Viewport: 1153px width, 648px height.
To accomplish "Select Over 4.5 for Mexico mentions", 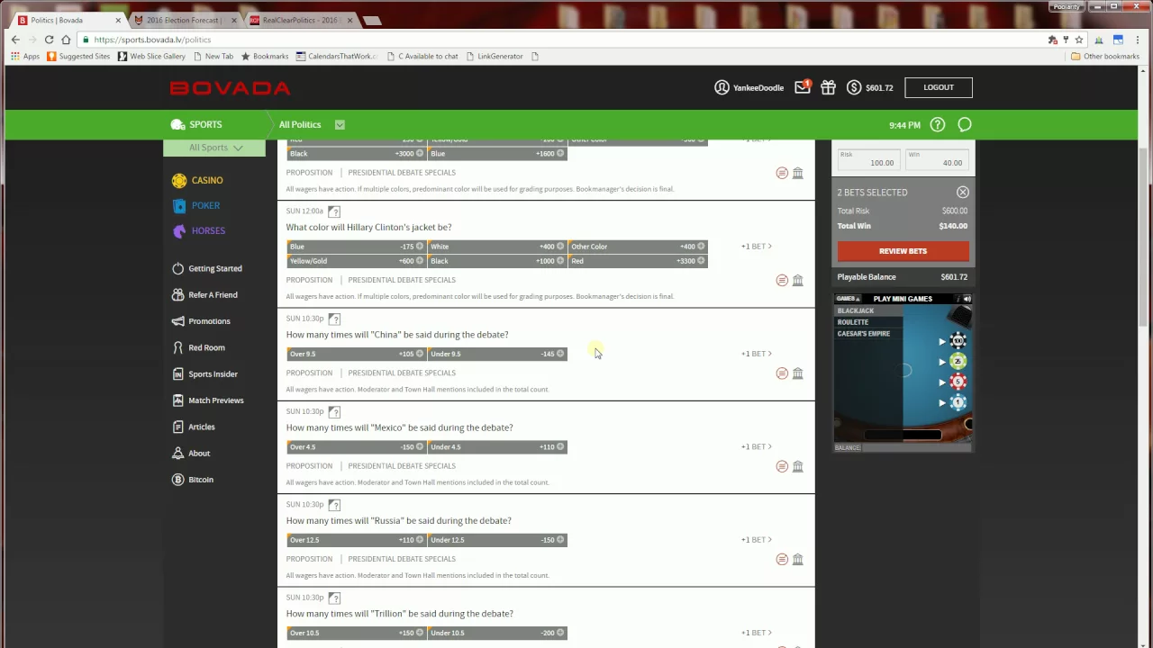I will click(x=356, y=446).
